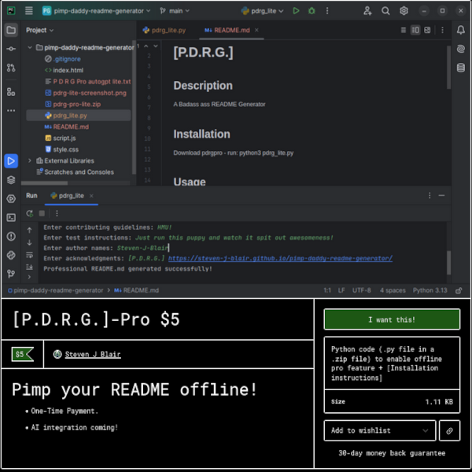472x472 pixels.
Task: Stop the running process square icon
Action: click(x=42, y=213)
